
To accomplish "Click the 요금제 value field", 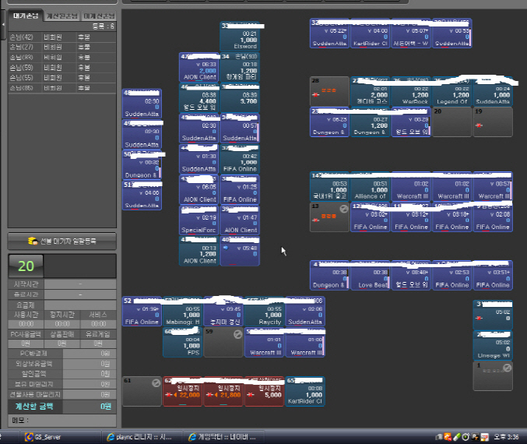I will coord(80,305).
